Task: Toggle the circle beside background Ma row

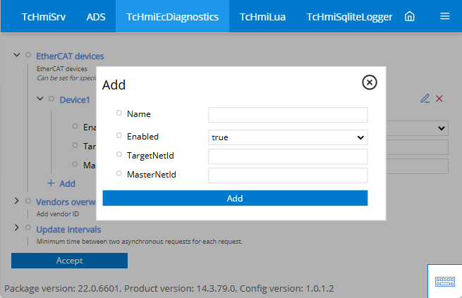Action: pos(75,164)
